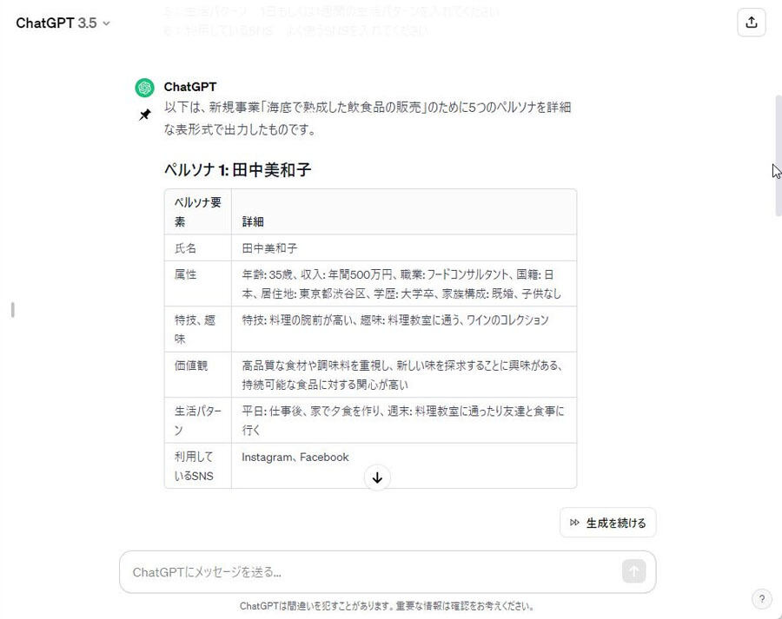Screen dimensions: 782x619
Task: Click the 田中美和子 table cell
Action: (x=403, y=247)
